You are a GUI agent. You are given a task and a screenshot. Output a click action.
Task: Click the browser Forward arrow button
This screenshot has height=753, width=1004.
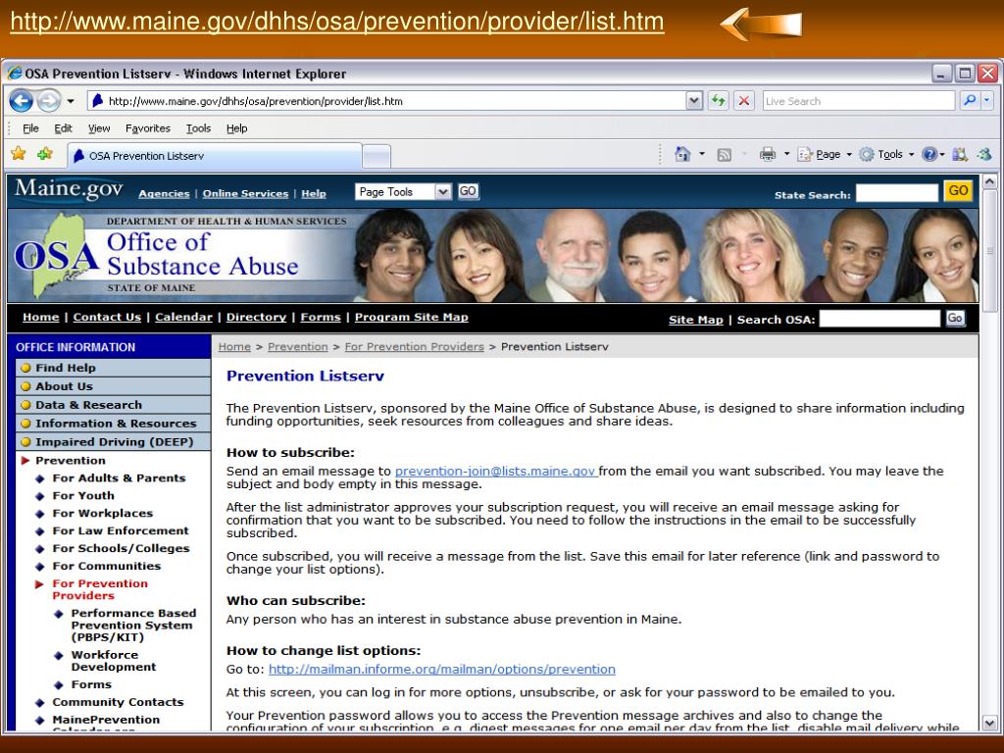(48, 101)
